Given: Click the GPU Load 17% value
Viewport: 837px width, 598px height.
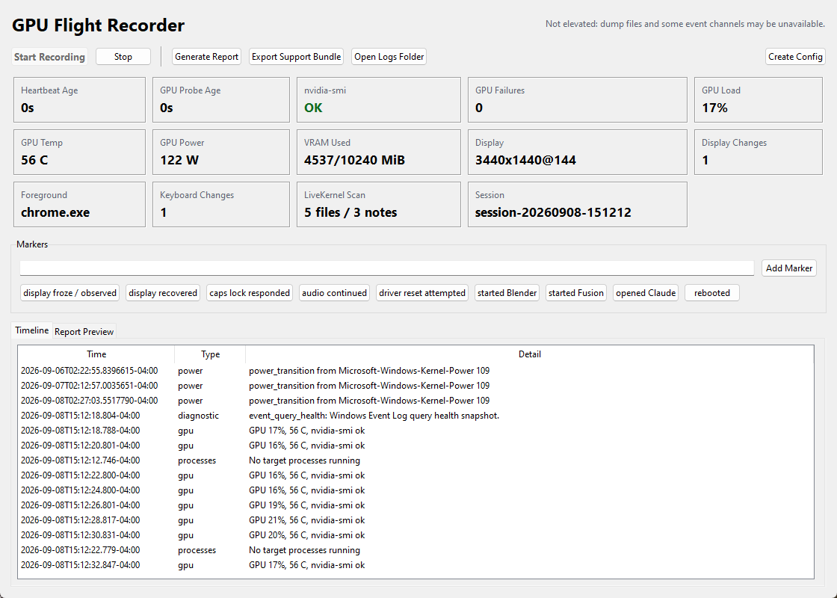Looking at the screenshot, I should [714, 108].
